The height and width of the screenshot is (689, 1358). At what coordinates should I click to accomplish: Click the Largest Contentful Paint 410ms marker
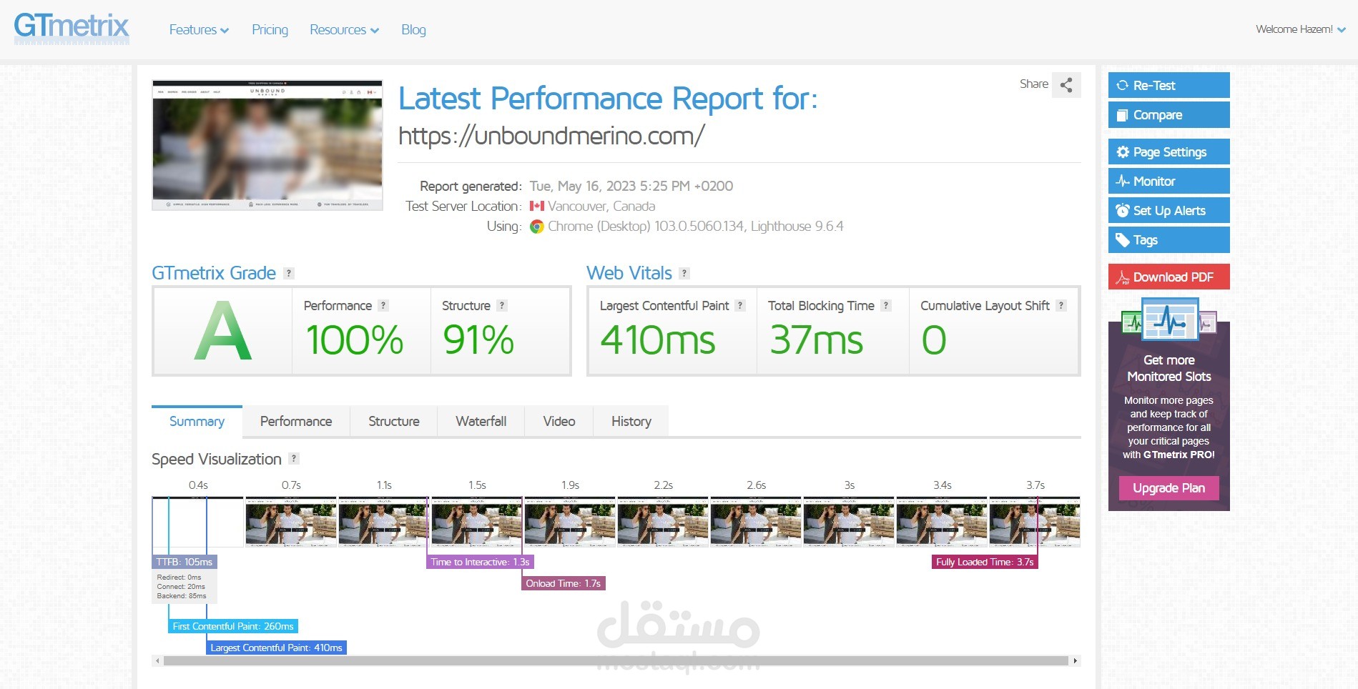click(276, 648)
